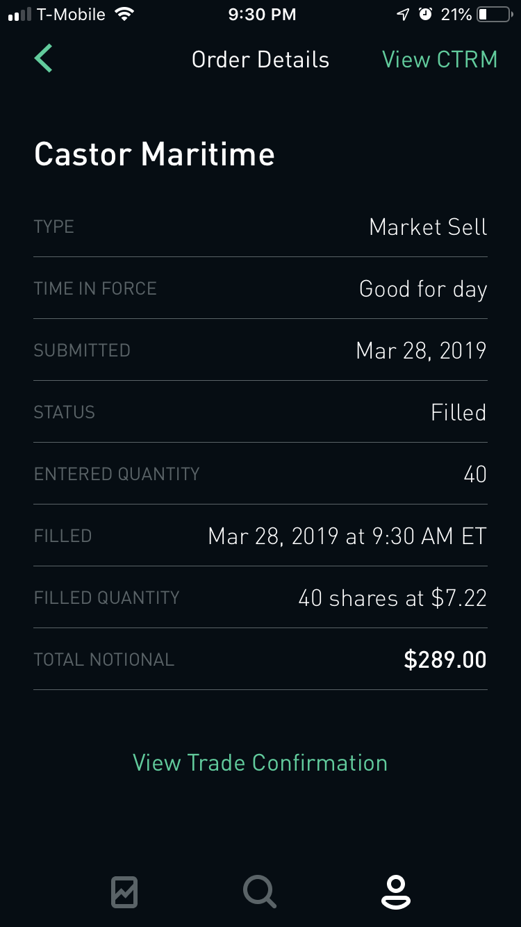Tap the submitted date Mar 28, 2019

[421, 351]
